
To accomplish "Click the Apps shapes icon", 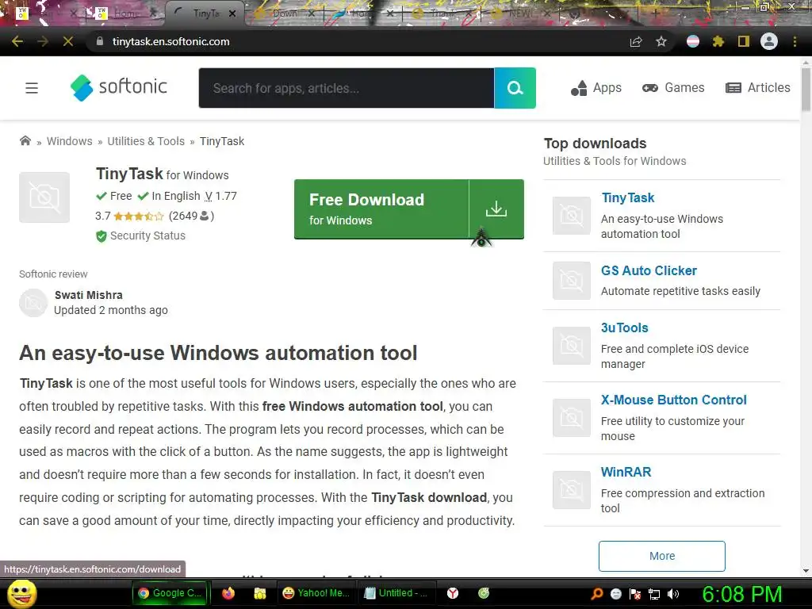I will [x=579, y=88].
